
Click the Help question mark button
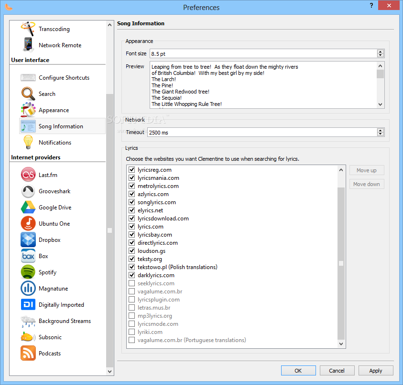click(x=371, y=5)
